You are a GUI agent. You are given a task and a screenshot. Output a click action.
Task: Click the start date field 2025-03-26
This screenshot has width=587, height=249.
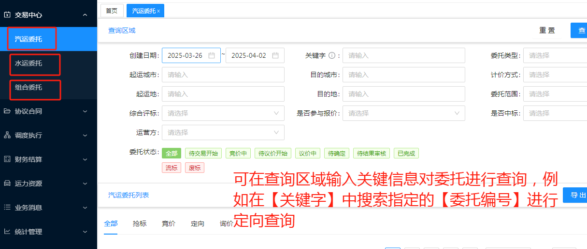(x=191, y=55)
